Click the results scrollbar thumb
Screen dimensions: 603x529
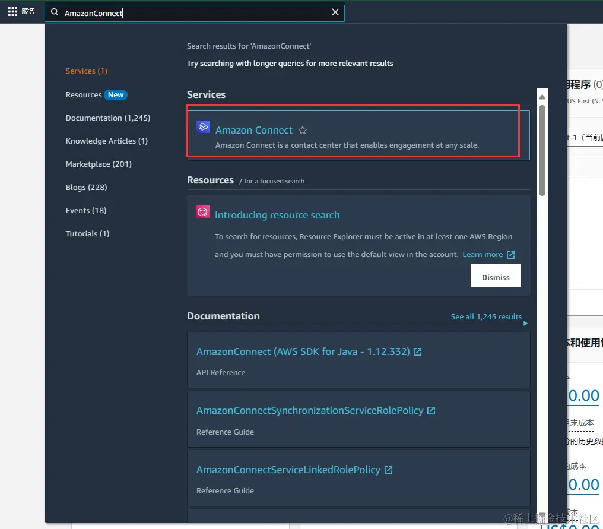click(x=542, y=150)
